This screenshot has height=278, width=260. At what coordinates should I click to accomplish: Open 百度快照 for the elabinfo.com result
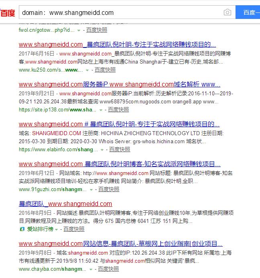click(x=120, y=150)
